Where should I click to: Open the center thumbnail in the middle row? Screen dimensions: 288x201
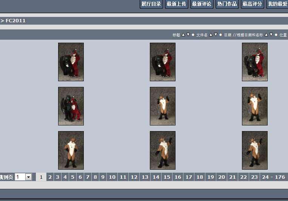163,106
